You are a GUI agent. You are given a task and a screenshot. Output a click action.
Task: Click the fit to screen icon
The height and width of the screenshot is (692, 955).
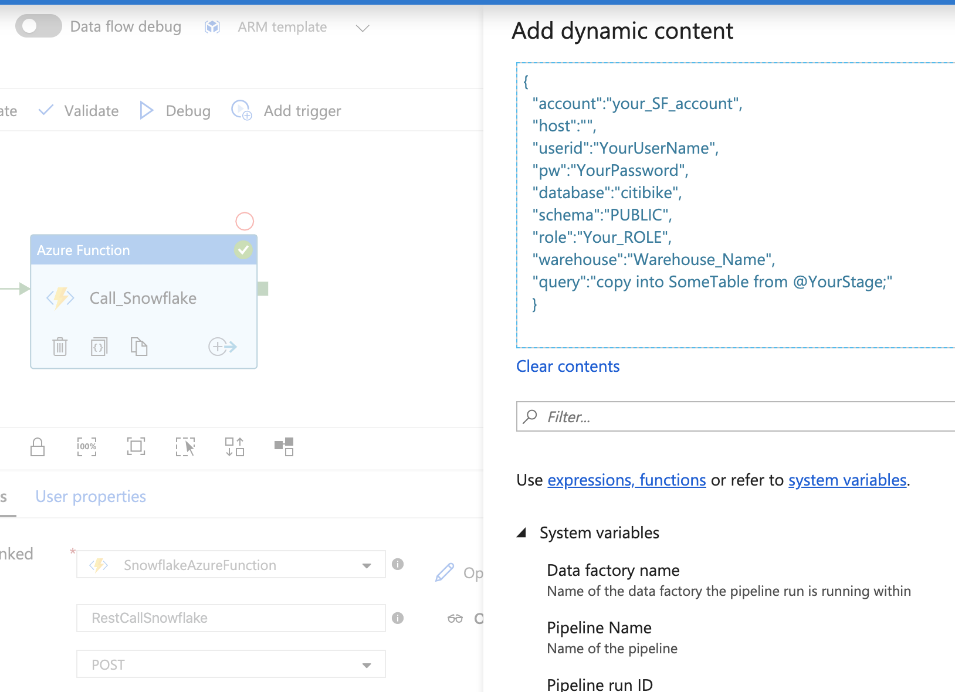click(x=136, y=447)
